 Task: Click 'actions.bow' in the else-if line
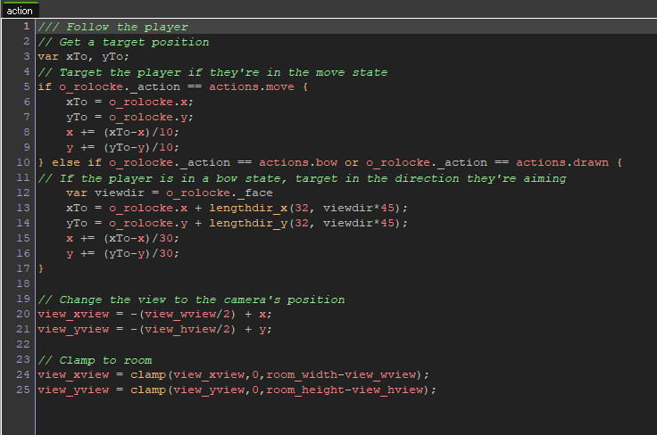tap(298, 162)
